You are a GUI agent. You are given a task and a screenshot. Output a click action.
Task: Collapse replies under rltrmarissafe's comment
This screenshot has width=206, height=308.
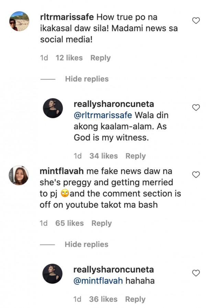coord(87,79)
